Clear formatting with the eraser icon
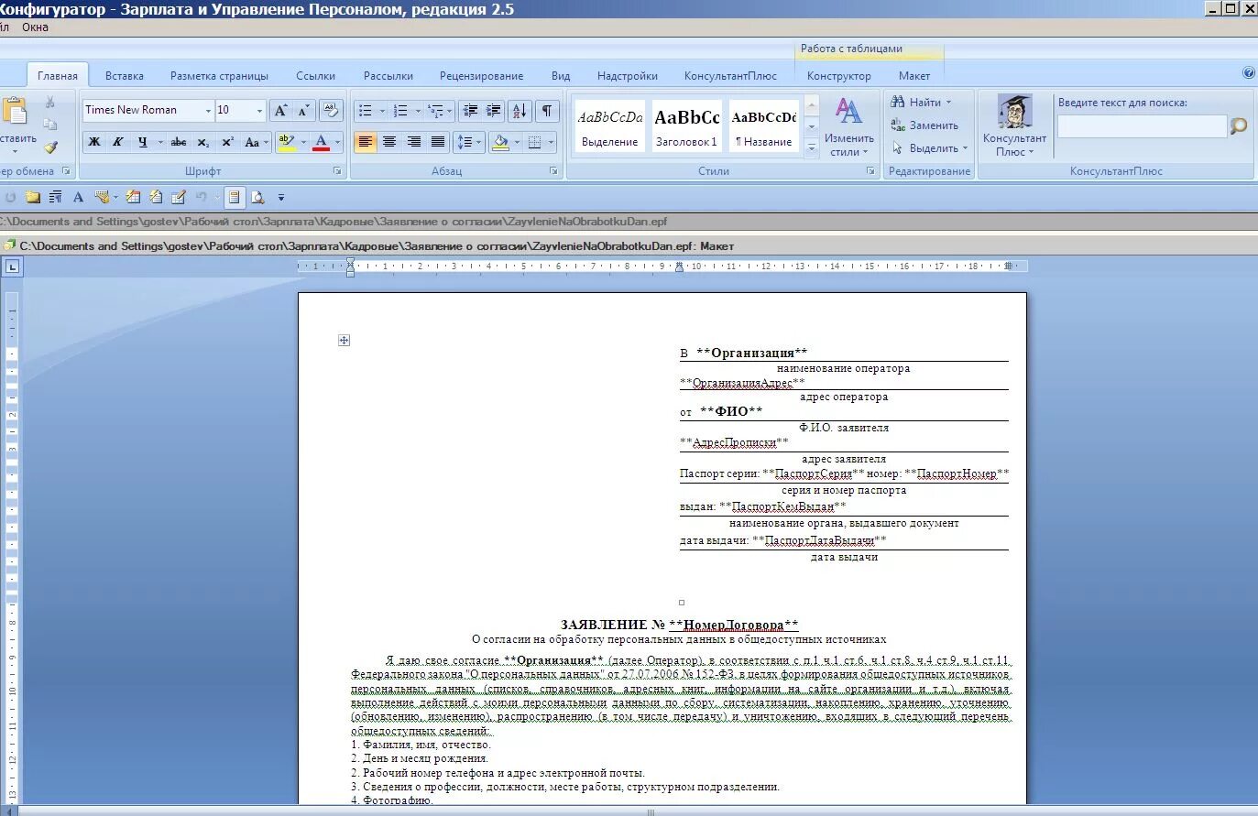 point(332,110)
